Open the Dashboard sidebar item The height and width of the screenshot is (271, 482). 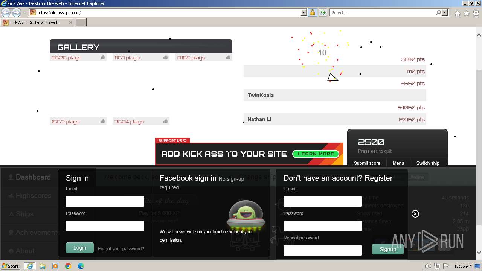tap(29, 177)
